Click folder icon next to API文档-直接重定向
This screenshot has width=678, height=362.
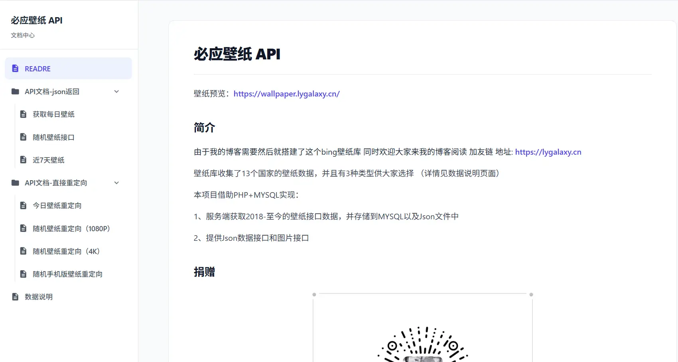coord(15,183)
